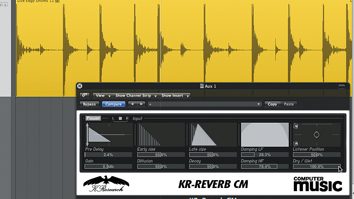Open the View dropdown menu

click(103, 96)
